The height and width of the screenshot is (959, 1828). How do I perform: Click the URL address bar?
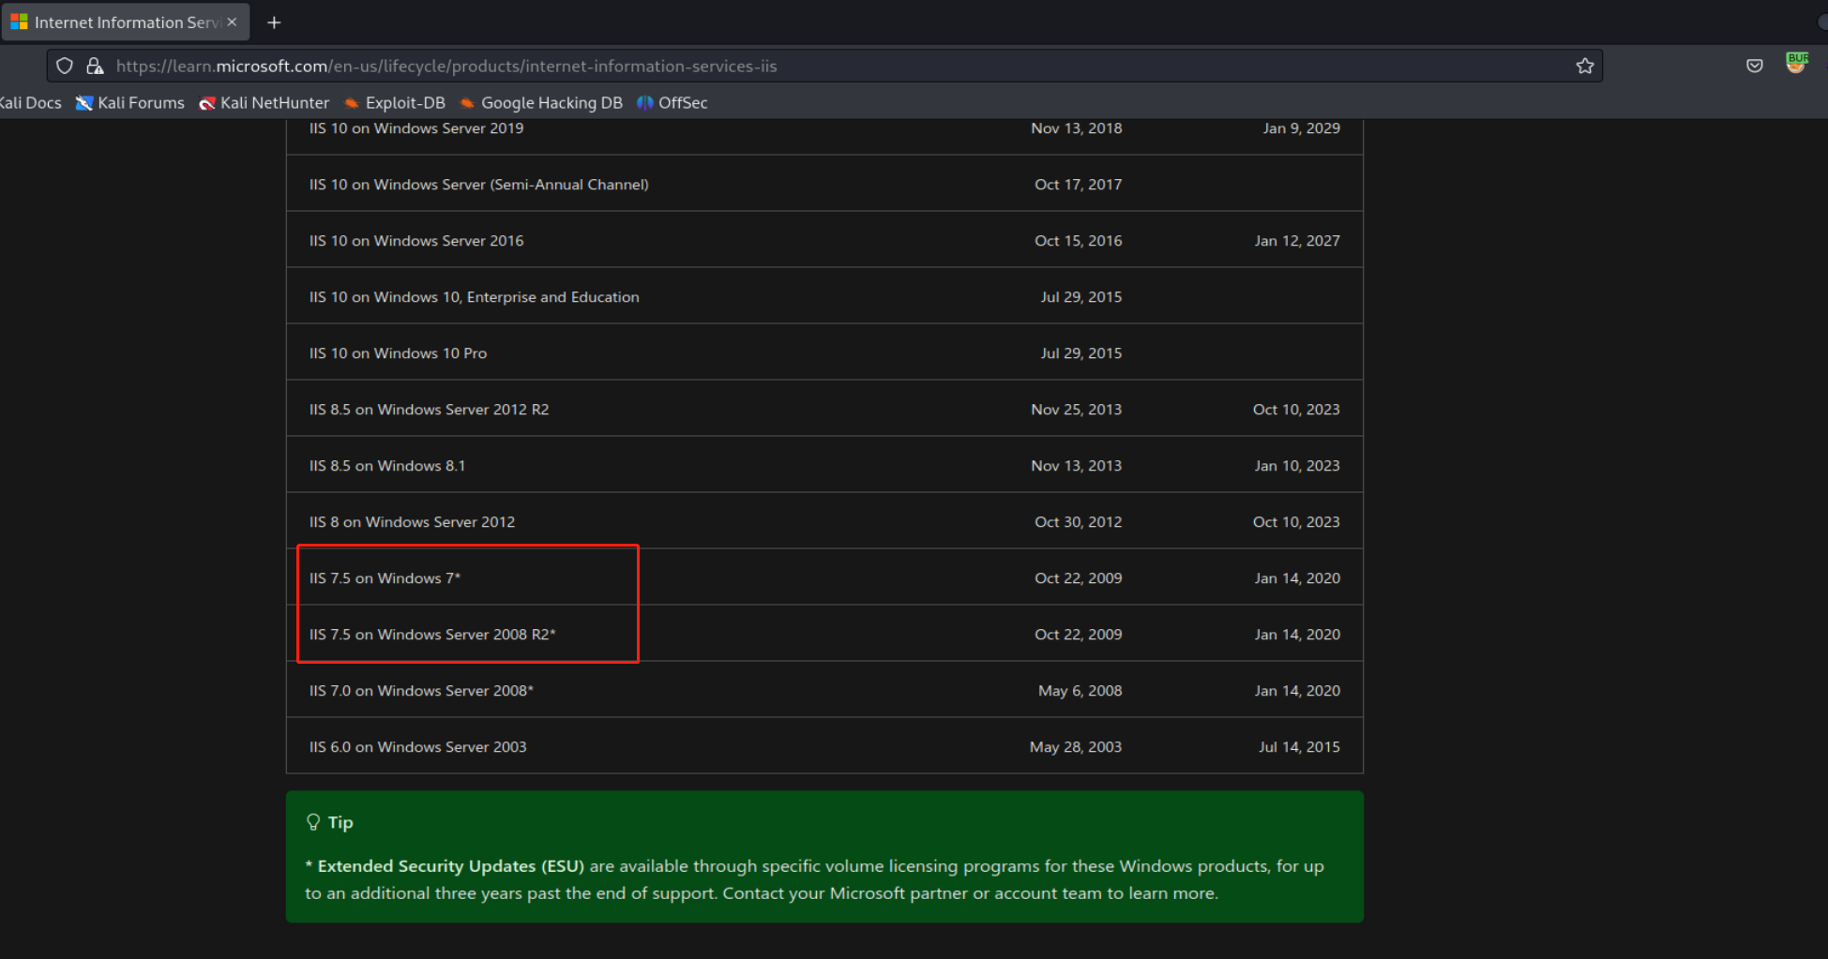[x=825, y=66]
